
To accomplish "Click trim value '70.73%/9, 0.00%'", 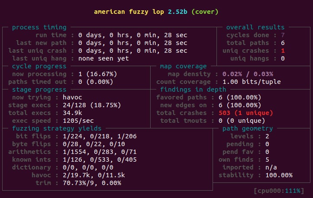I will (92, 183).
